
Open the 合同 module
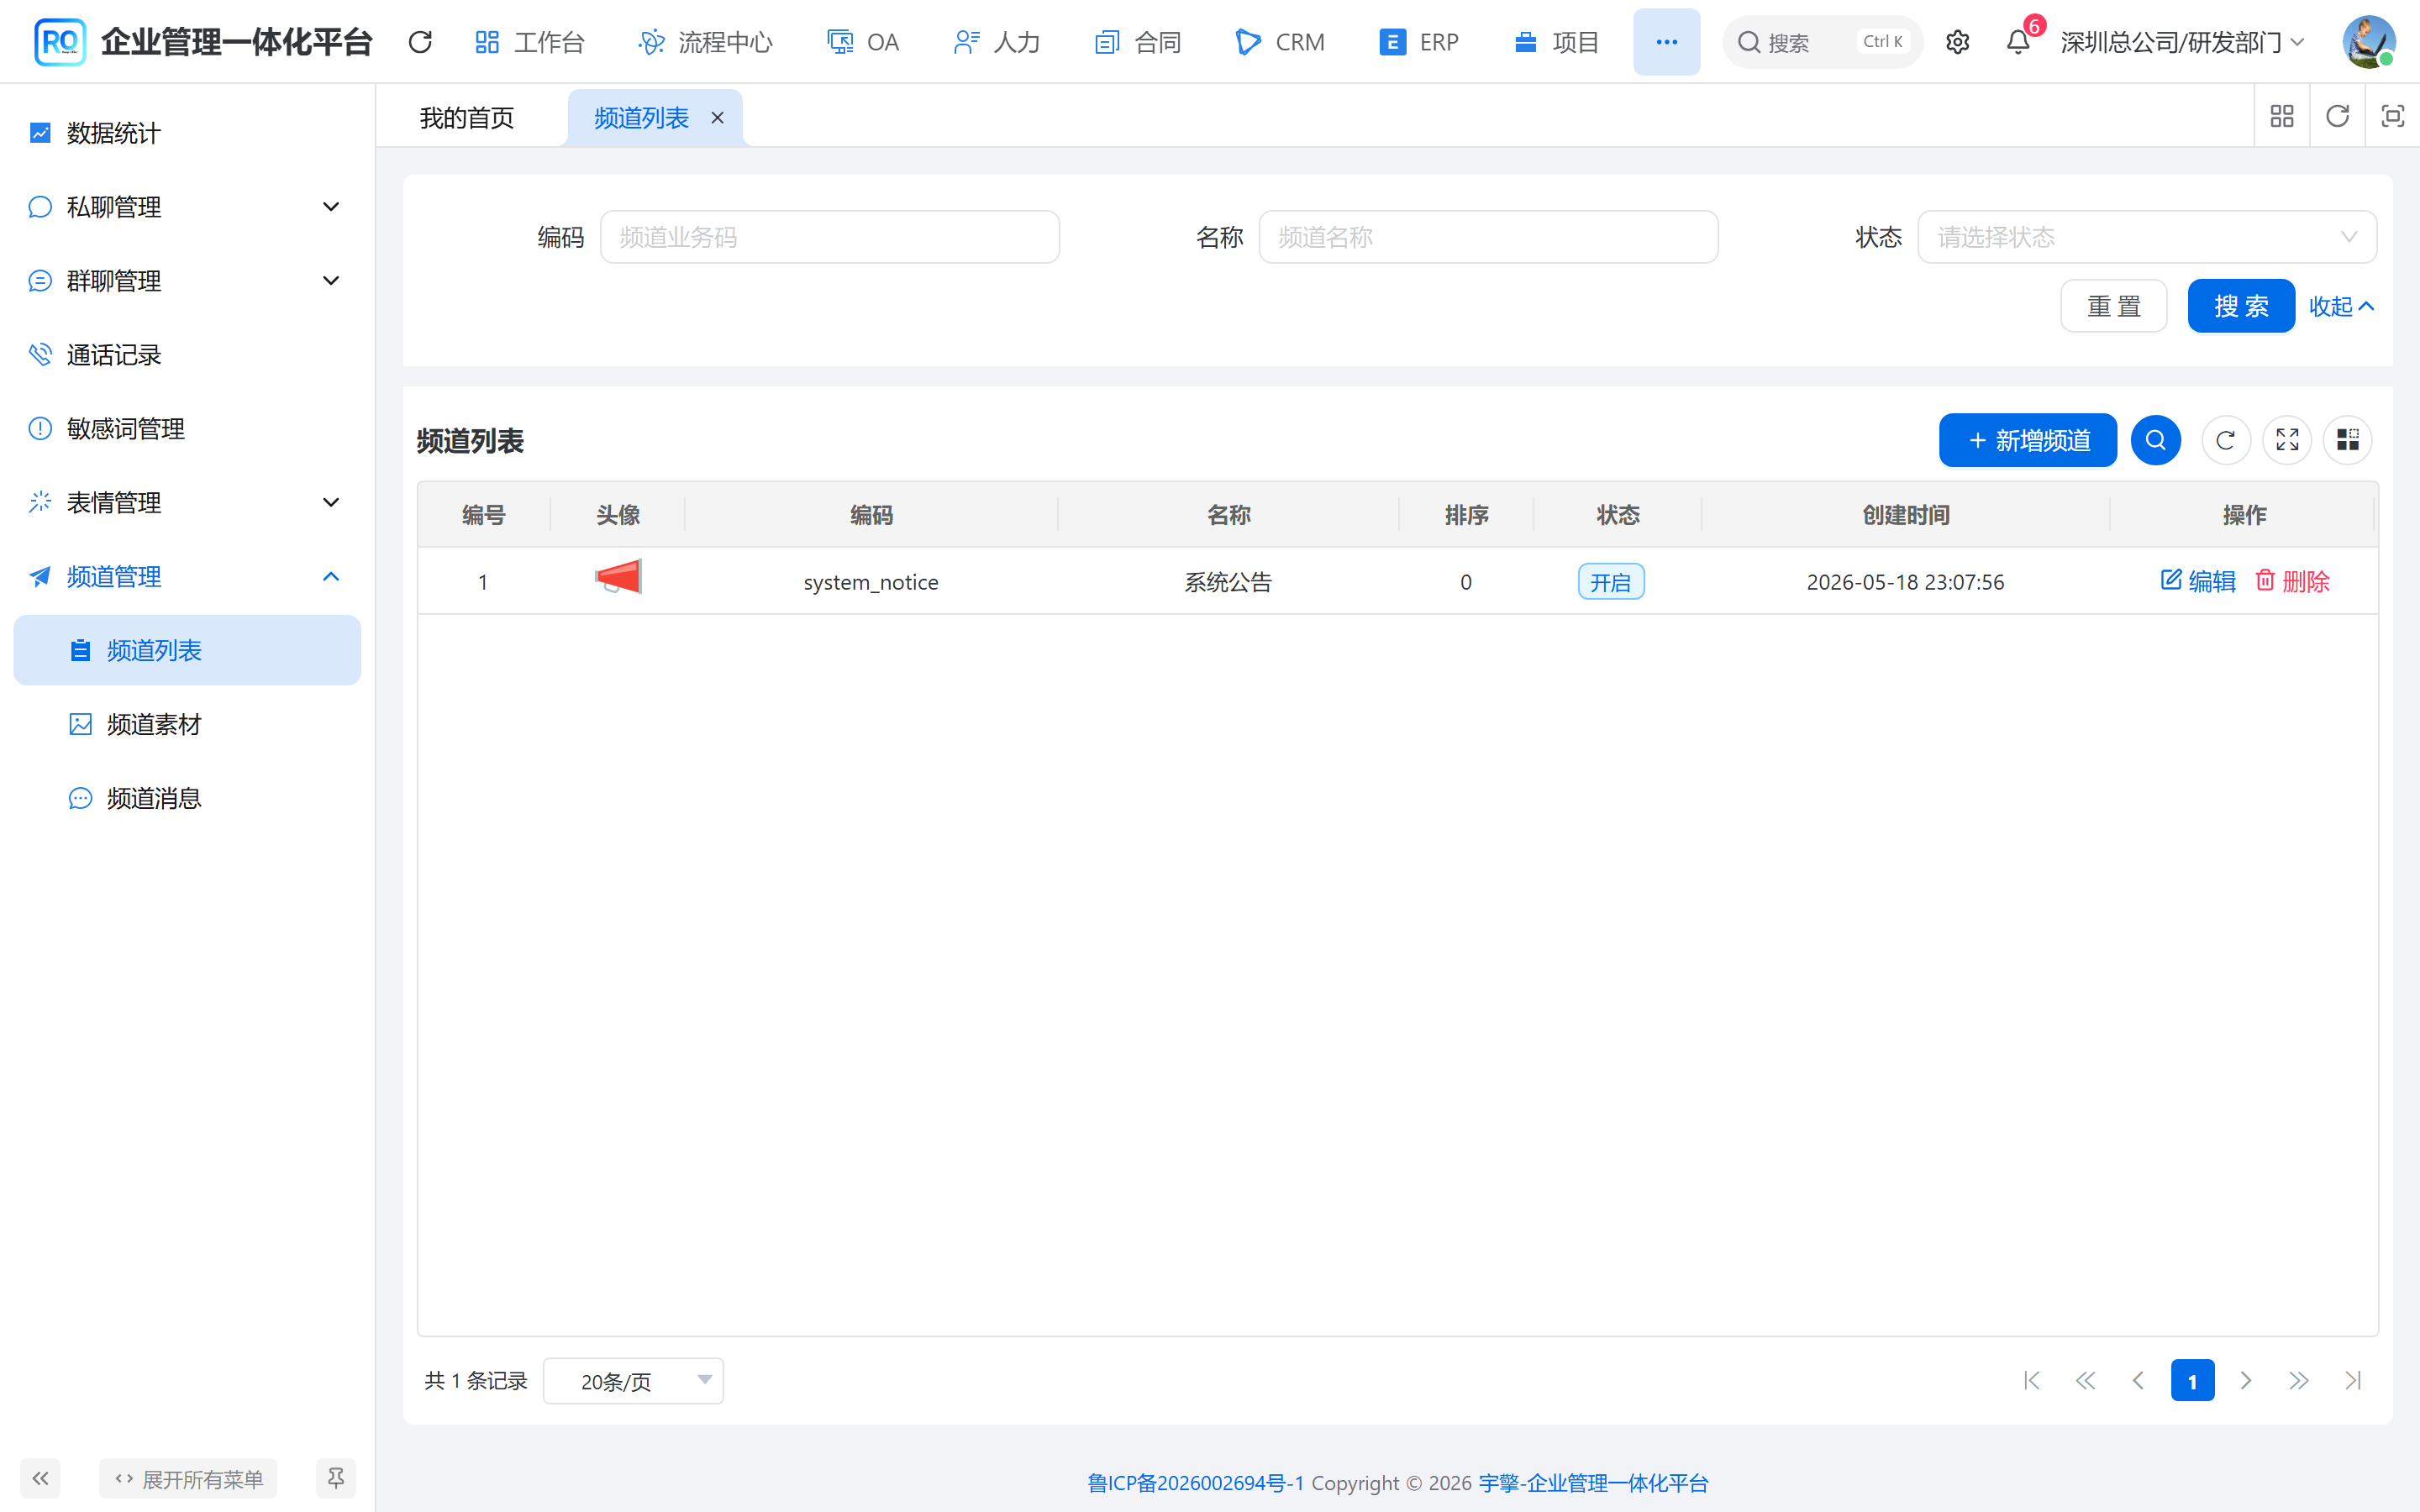1138,42
